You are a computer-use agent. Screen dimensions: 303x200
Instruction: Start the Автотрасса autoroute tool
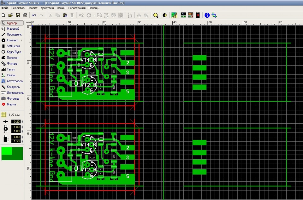(x=12, y=81)
